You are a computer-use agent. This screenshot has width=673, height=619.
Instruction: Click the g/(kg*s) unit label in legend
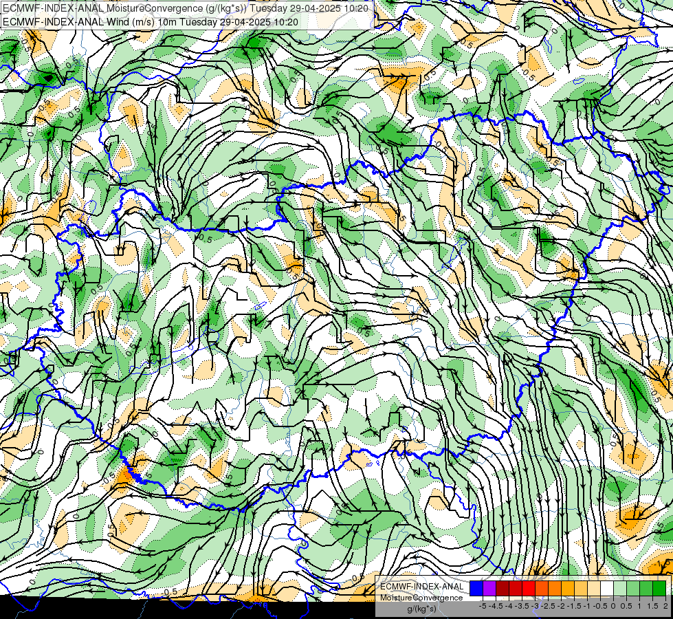[421, 609]
